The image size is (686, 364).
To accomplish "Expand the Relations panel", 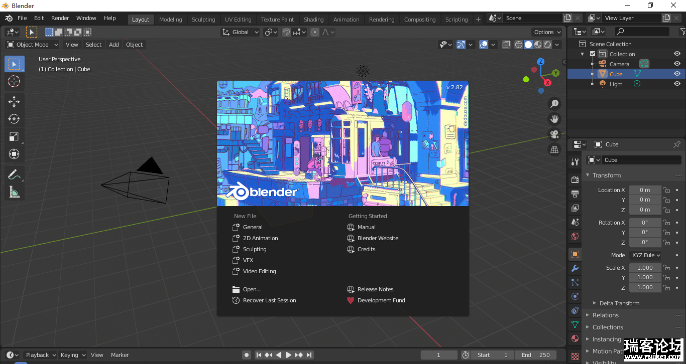I will [605, 315].
